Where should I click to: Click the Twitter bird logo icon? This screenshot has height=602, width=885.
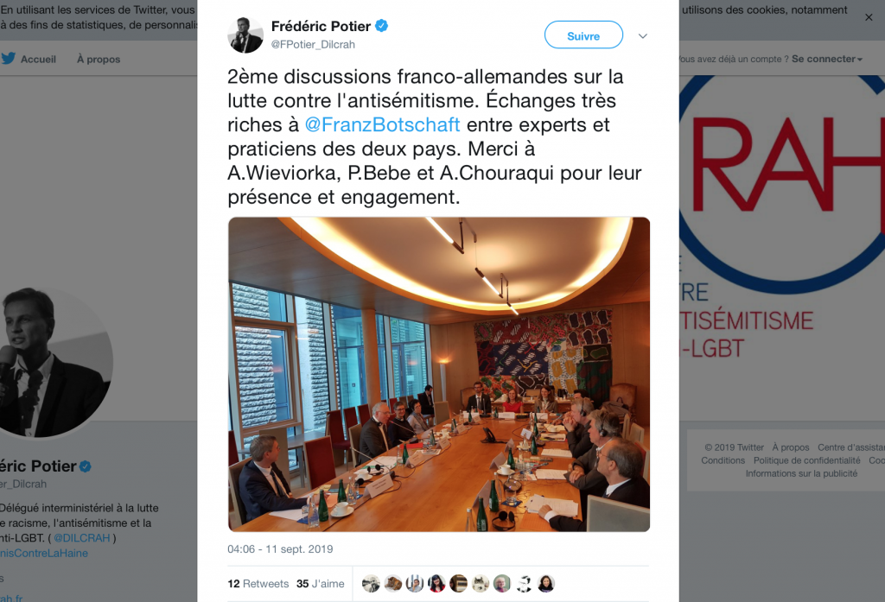coord(8,58)
